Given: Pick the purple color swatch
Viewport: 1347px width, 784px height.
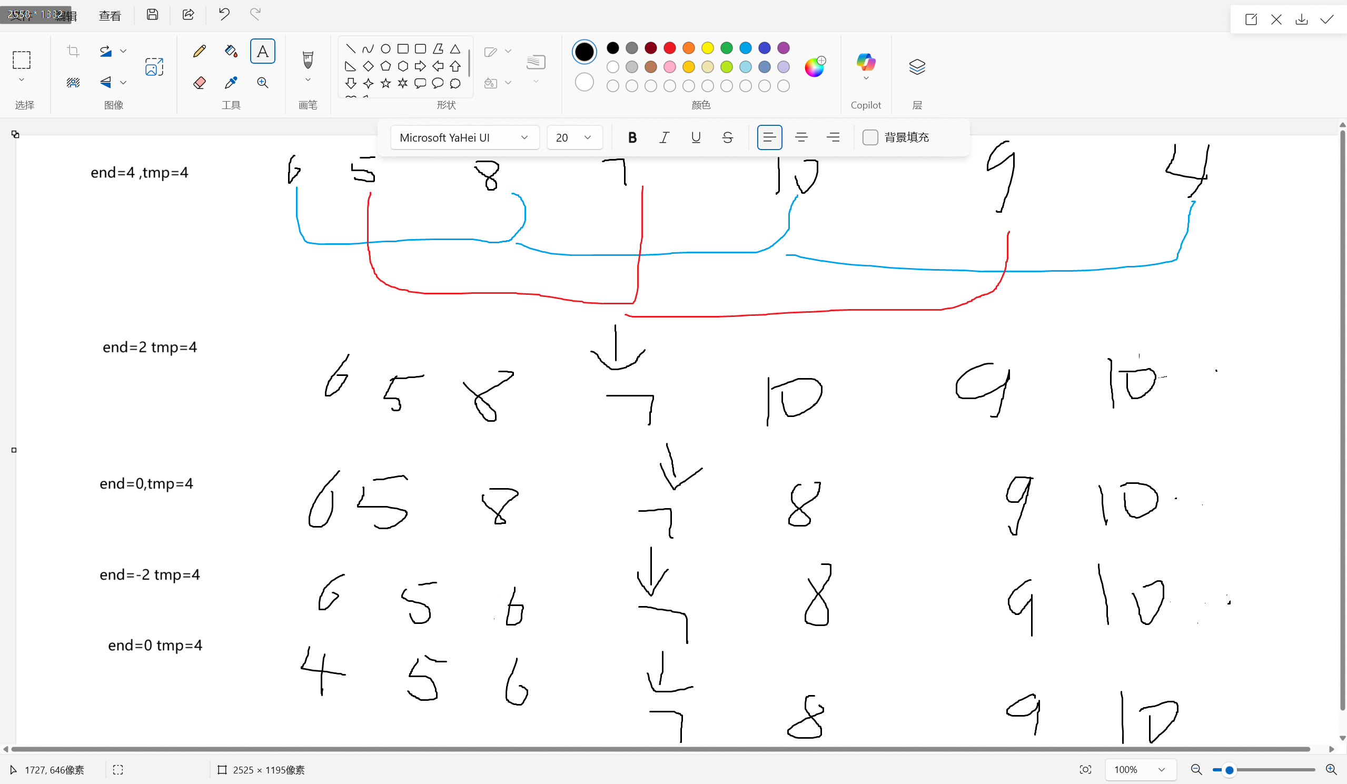Looking at the screenshot, I should pyautogui.click(x=783, y=48).
